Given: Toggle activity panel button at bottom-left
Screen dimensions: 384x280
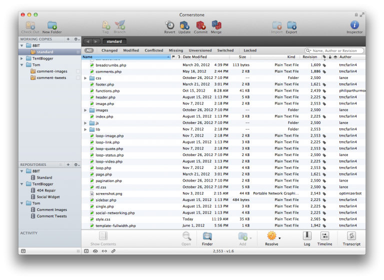Looking at the screenshot, I should pyautogui.click(x=23, y=251).
